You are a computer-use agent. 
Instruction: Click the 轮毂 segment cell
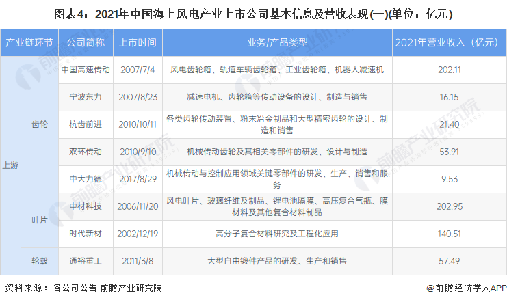click(40, 260)
